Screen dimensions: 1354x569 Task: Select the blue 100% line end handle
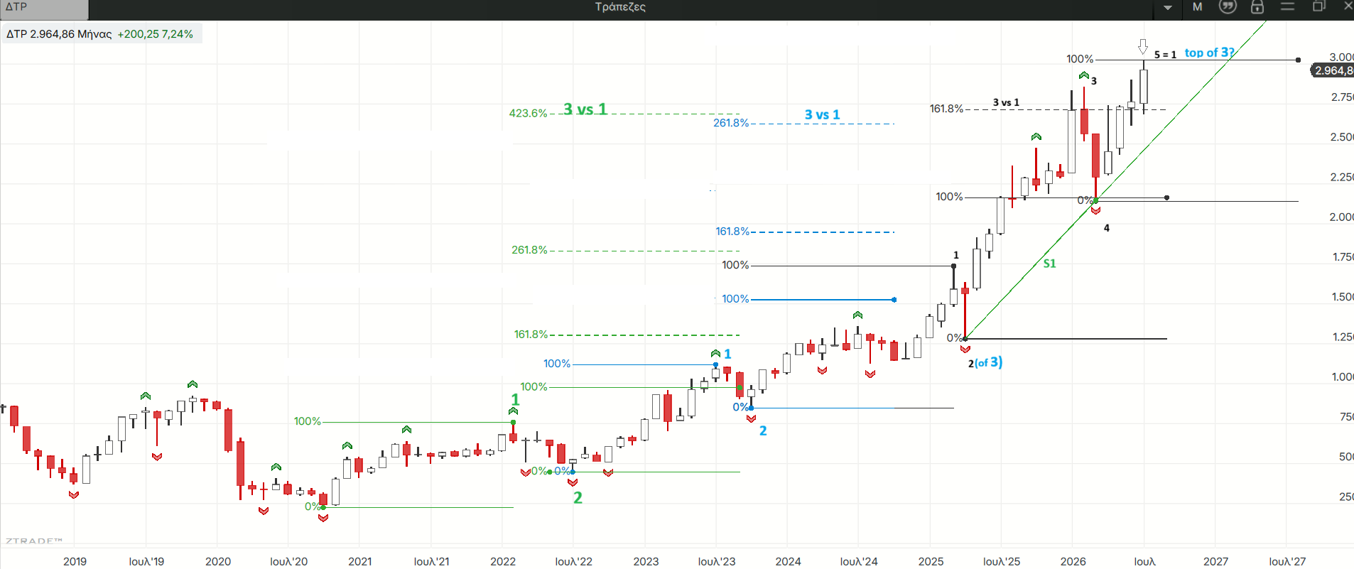[x=894, y=300]
